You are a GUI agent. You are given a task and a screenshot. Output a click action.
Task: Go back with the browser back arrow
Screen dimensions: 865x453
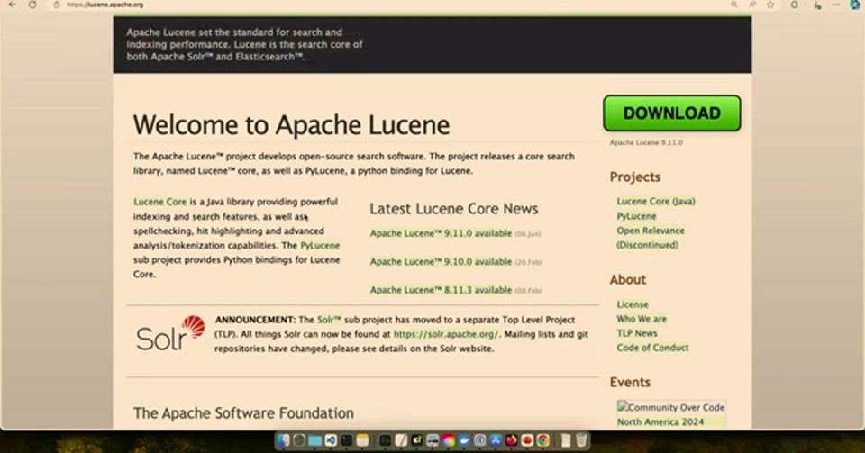click(12, 5)
